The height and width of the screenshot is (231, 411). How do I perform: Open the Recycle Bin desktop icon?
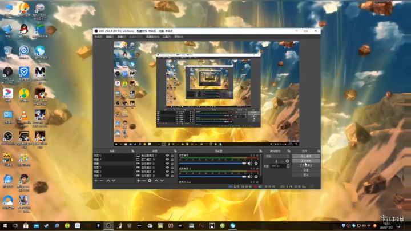[8, 53]
